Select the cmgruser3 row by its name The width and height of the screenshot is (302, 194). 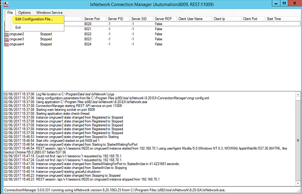[16, 39]
